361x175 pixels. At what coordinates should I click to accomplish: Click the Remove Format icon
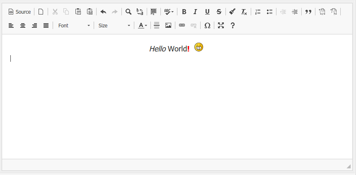tap(244, 12)
